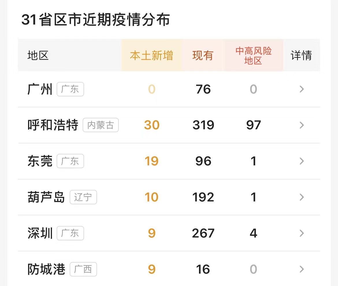
Task: Click 东莞 existing cases value 96
Action: click(203, 161)
